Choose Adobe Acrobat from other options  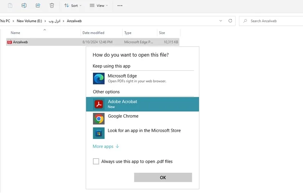[142, 104]
